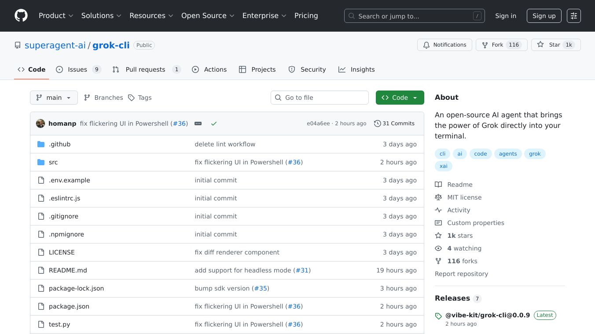Click homanp's avatar thumbnail
The height and width of the screenshot is (334, 595).
pyautogui.click(x=40, y=123)
